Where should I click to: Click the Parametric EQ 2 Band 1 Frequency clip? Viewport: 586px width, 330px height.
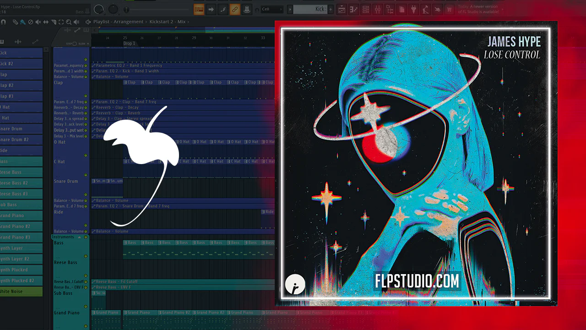tap(183, 65)
